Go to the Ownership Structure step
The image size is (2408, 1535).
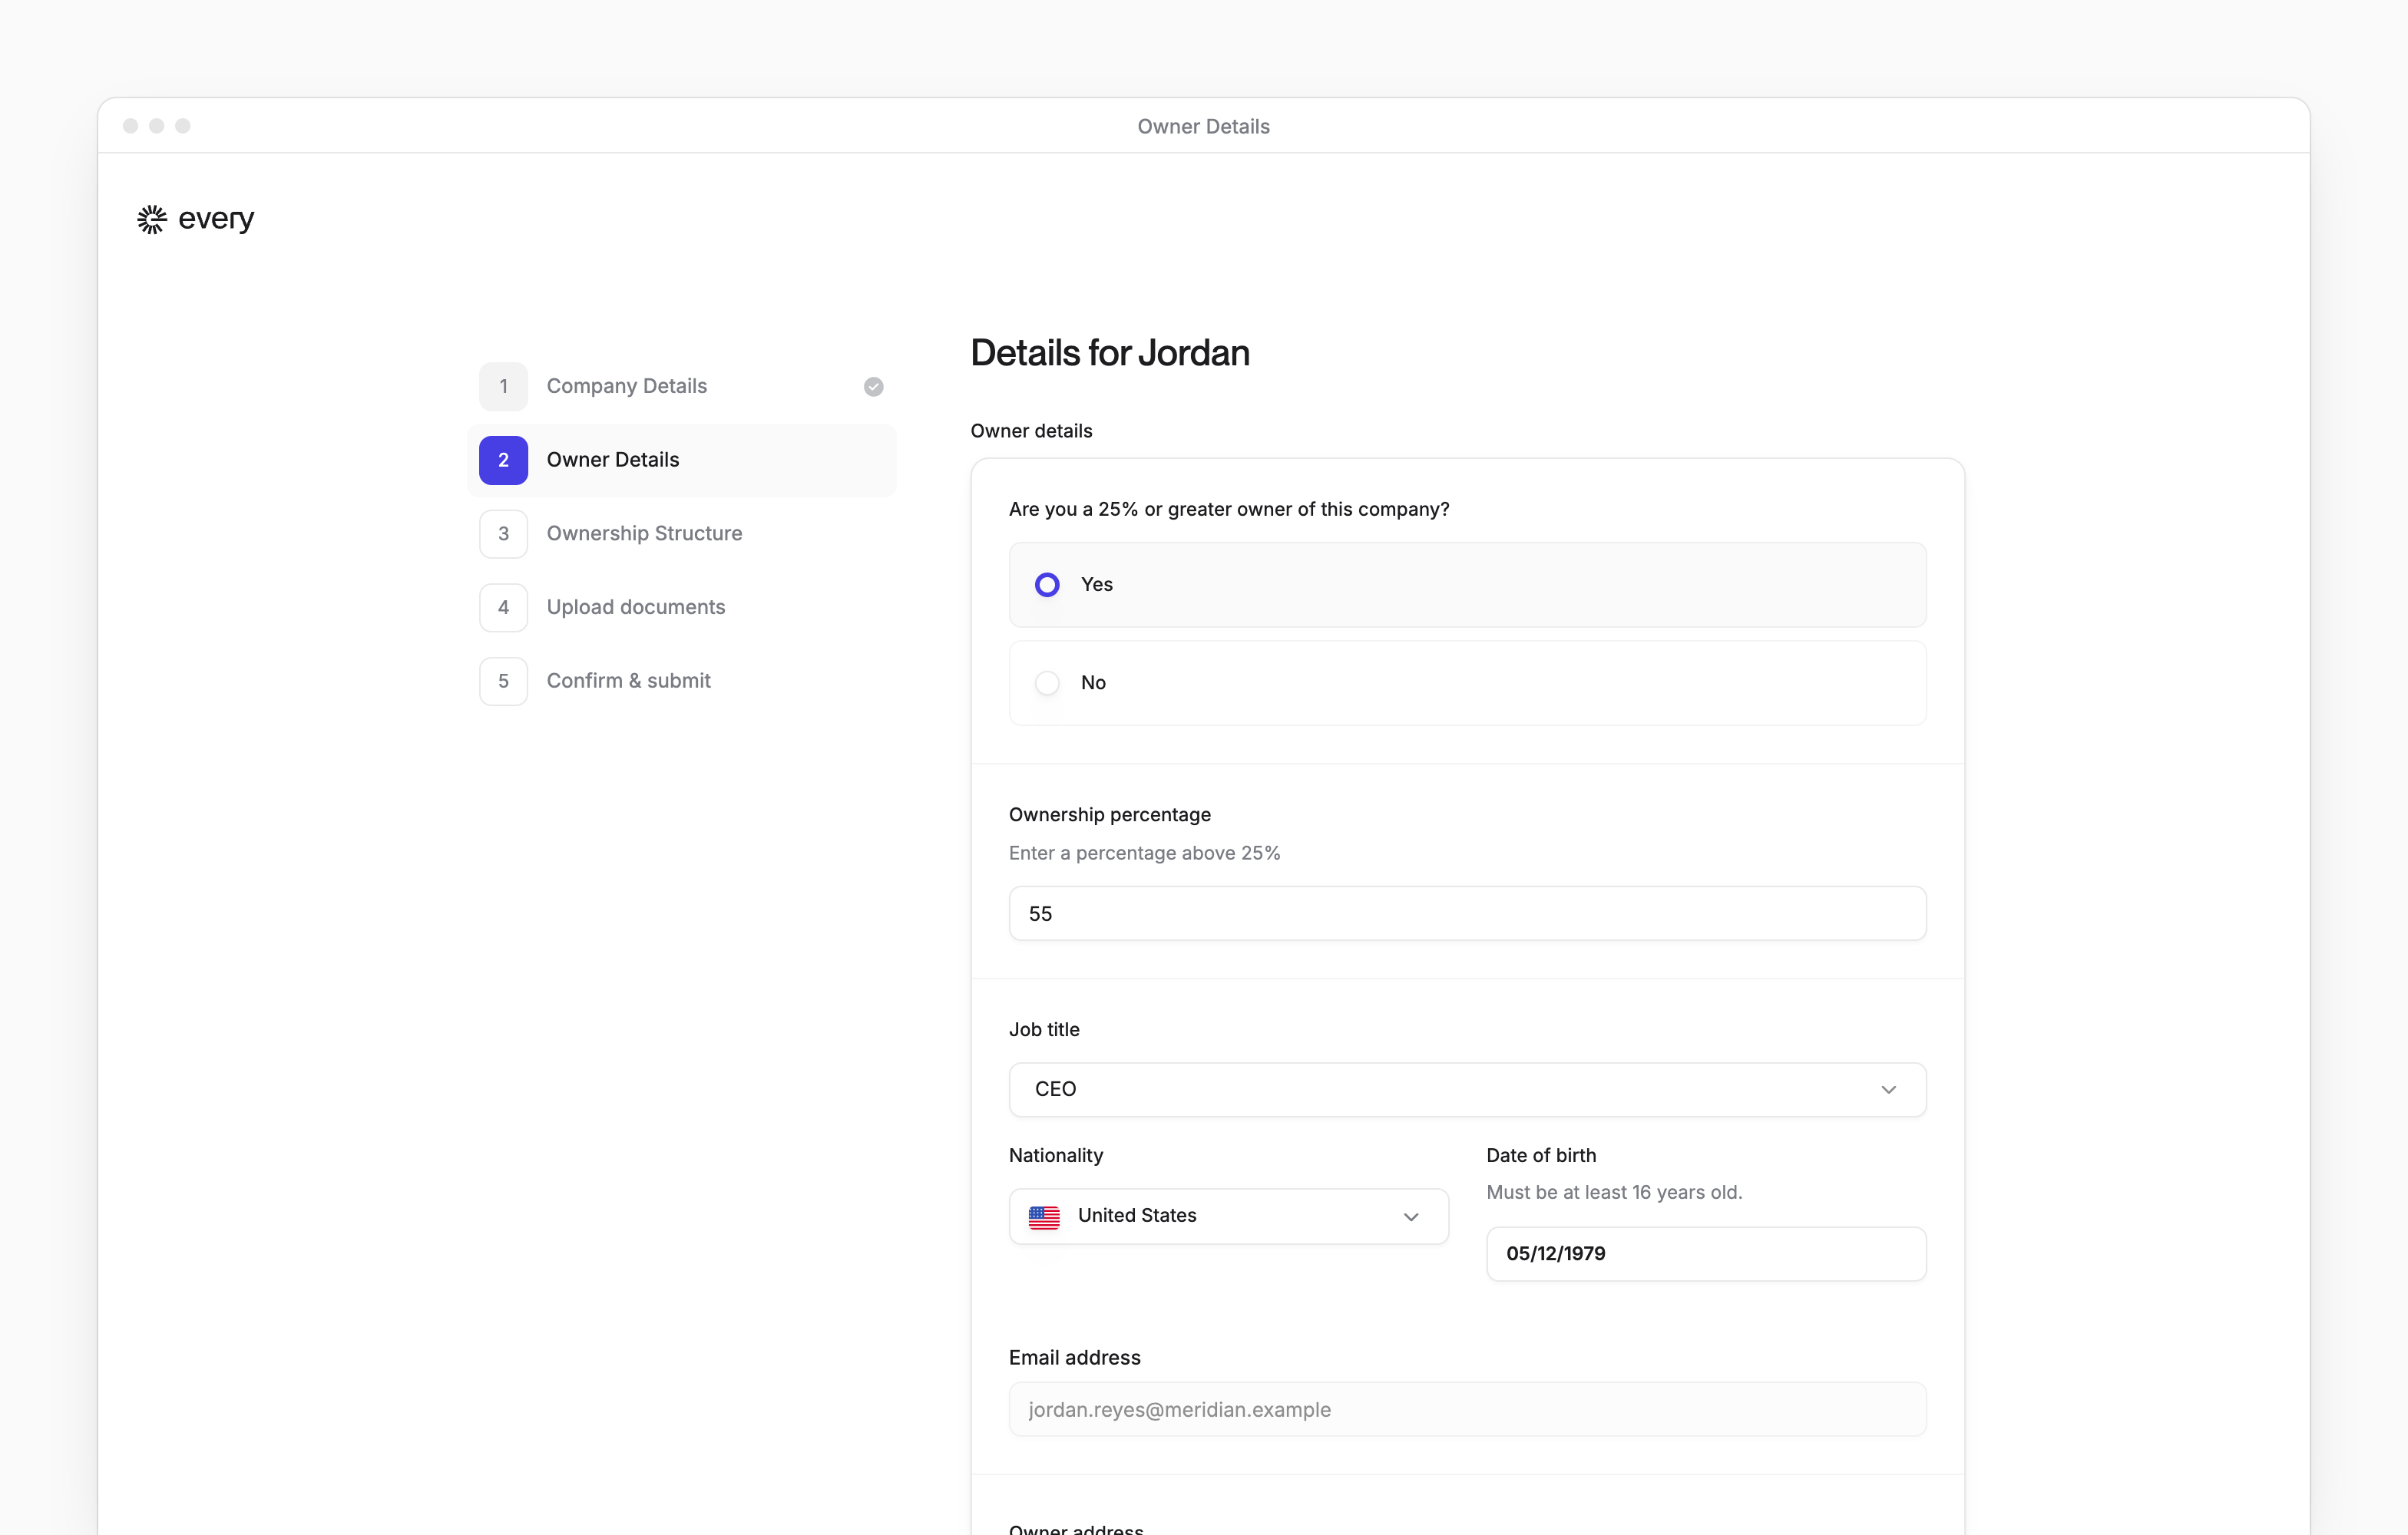pyautogui.click(x=681, y=533)
